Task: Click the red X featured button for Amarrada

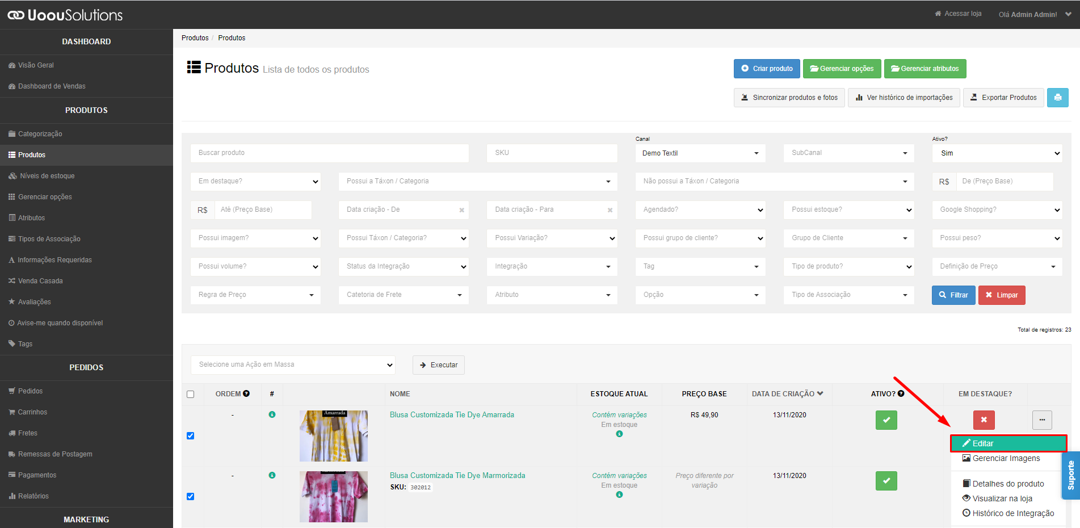Action: pyautogui.click(x=984, y=420)
